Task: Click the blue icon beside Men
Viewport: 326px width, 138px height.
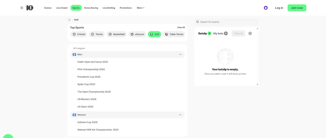Action: (74, 54)
